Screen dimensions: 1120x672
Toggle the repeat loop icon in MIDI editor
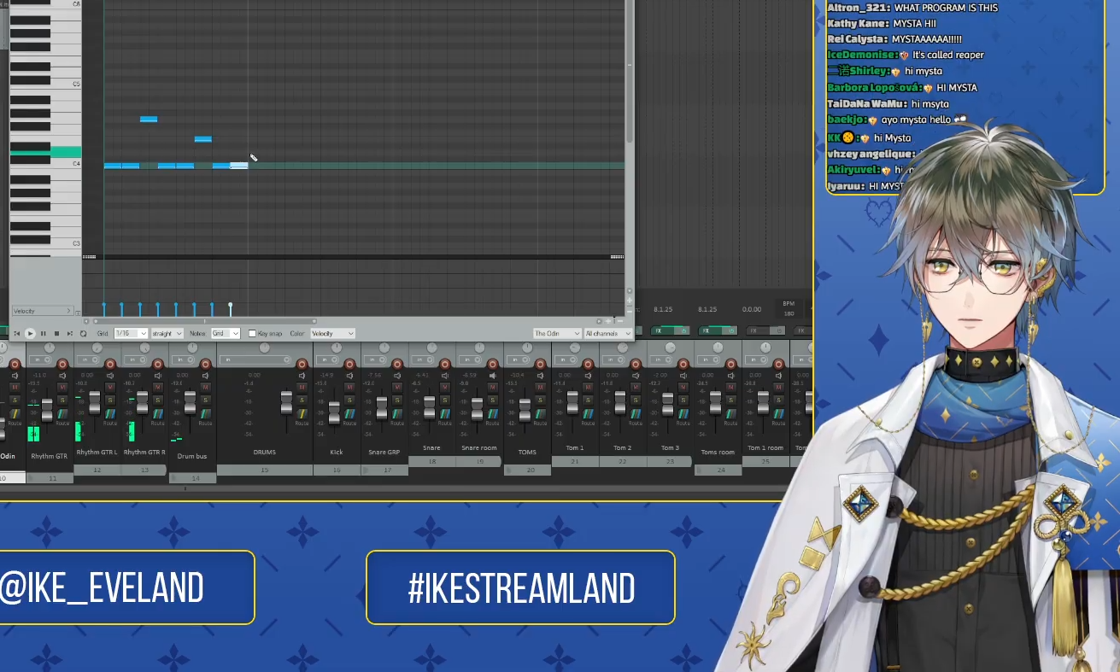coord(83,333)
